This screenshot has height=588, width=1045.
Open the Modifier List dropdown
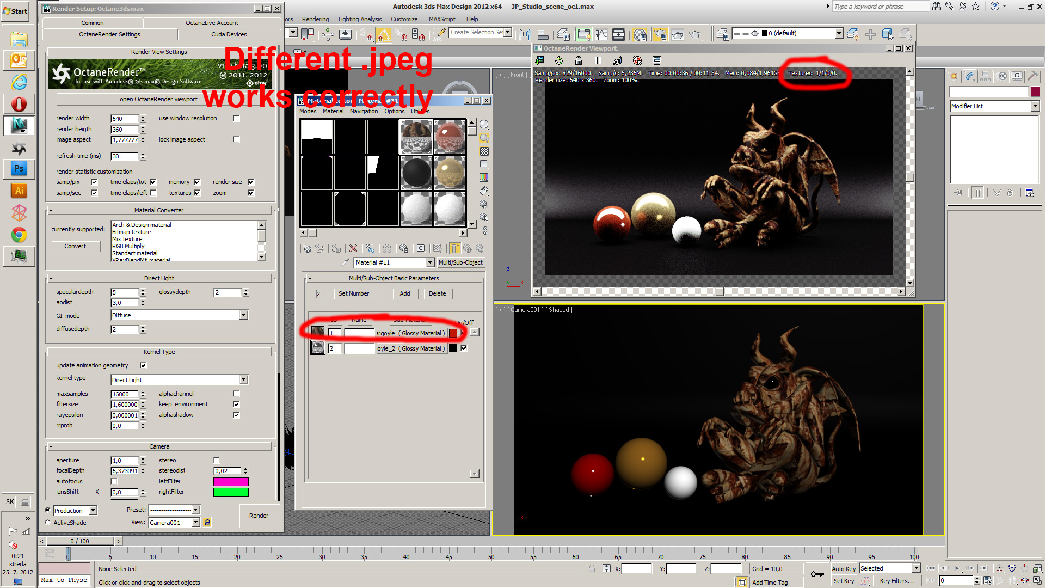[x=1035, y=106]
